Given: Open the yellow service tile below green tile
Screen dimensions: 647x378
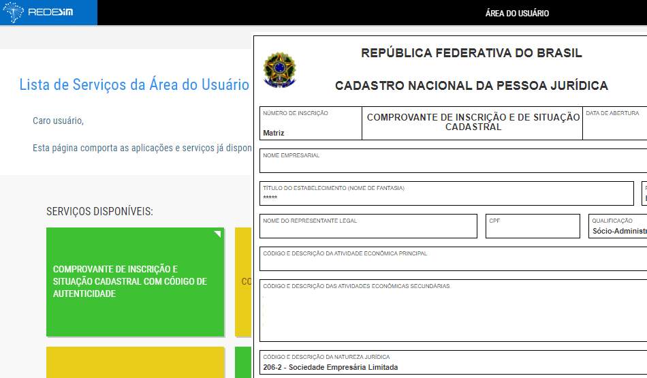Looking at the screenshot, I should click(x=136, y=362).
